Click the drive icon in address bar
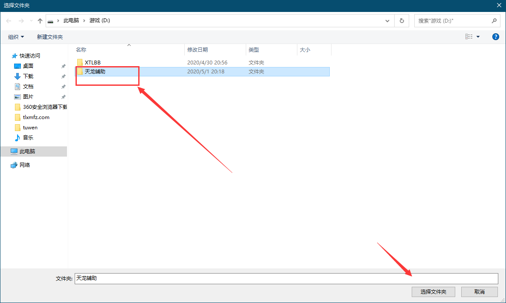 [50, 21]
